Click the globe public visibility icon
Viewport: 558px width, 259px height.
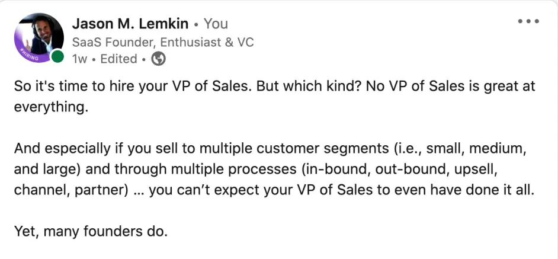tap(158, 59)
